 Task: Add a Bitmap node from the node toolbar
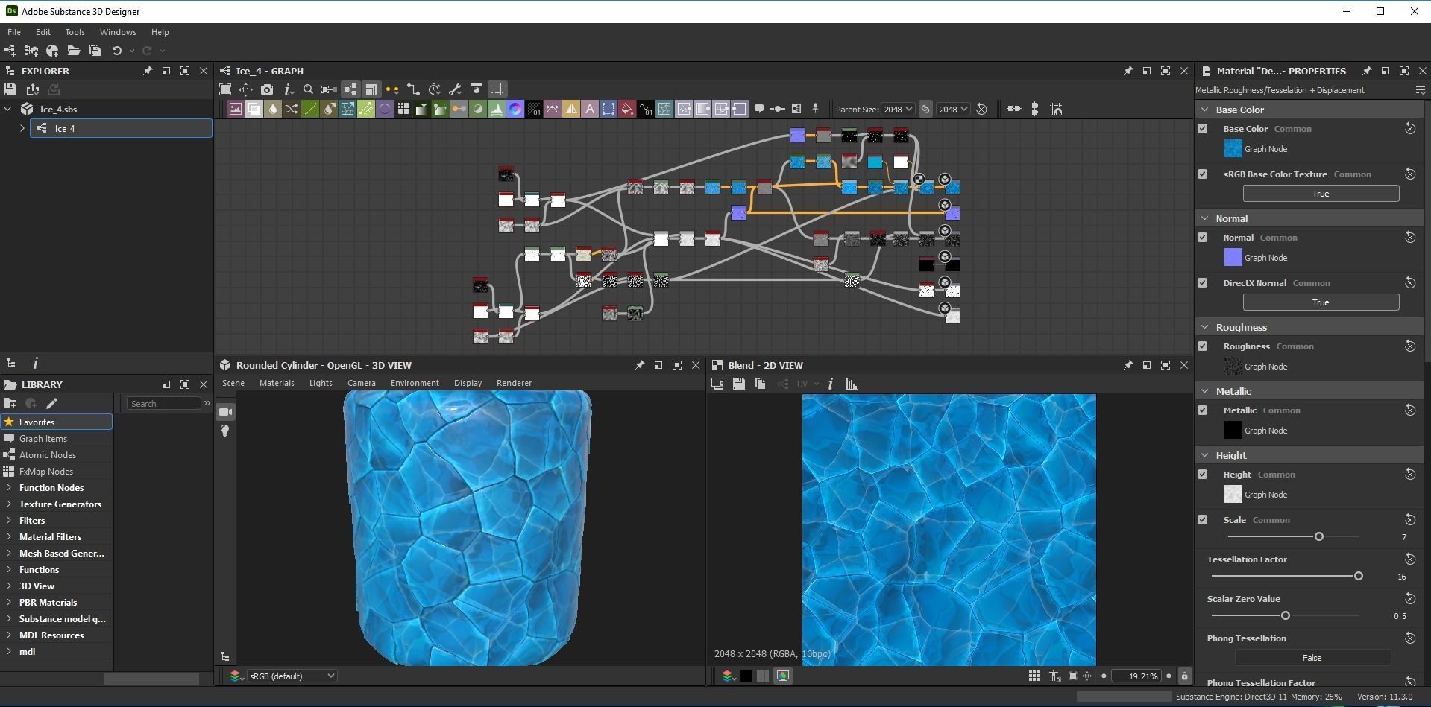236,109
